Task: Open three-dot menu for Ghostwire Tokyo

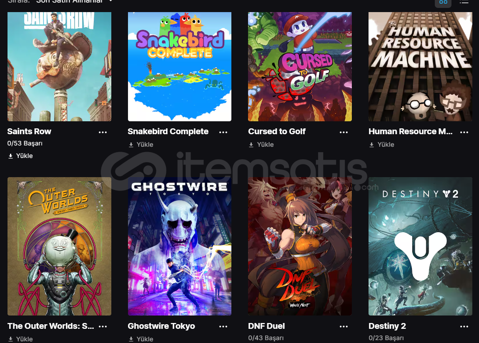Action: point(223,326)
